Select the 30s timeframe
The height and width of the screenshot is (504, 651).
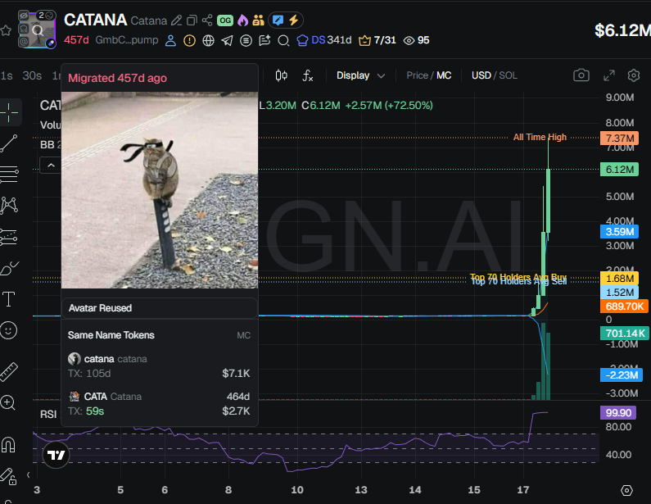click(x=32, y=75)
